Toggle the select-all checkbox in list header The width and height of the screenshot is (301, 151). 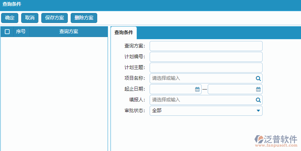7,32
